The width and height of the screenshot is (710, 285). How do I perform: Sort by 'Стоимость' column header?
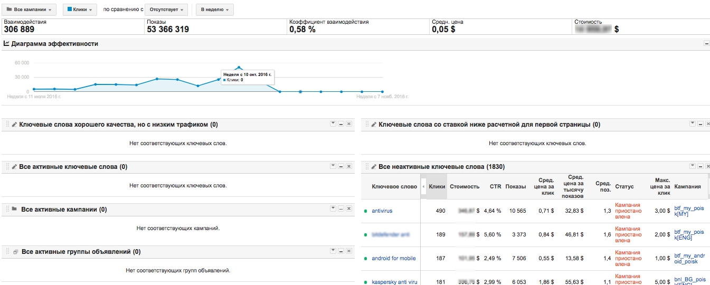[465, 186]
